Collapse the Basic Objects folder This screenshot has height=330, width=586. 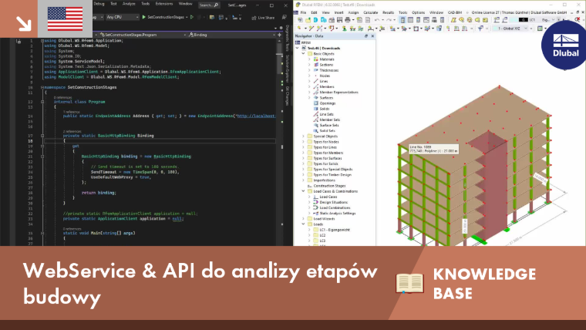pos(303,54)
